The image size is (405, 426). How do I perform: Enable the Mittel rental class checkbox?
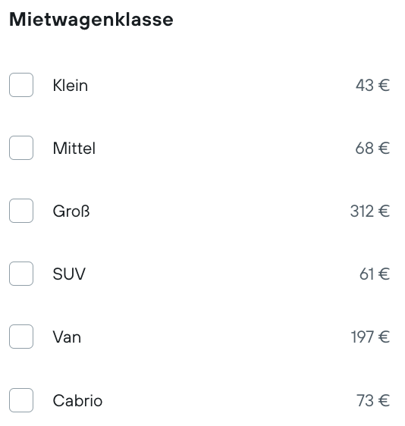point(21,148)
